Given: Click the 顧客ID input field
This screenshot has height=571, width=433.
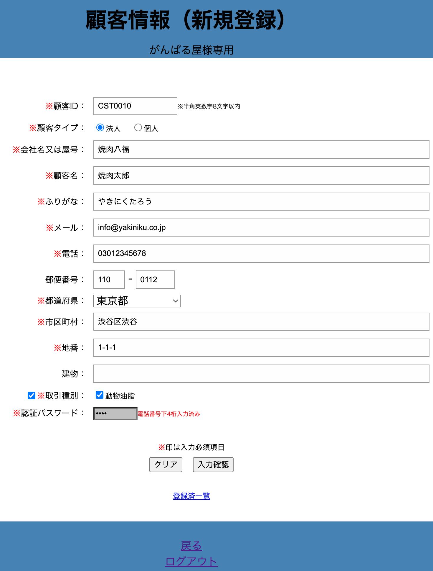Looking at the screenshot, I should 135,106.
